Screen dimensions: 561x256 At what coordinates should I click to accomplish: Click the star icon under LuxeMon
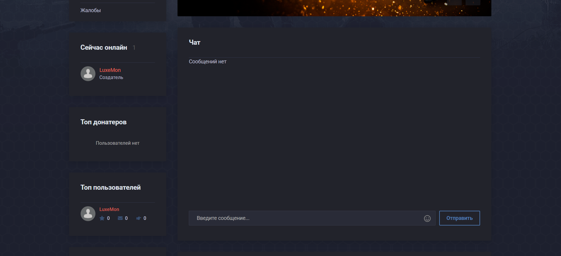[102, 218]
